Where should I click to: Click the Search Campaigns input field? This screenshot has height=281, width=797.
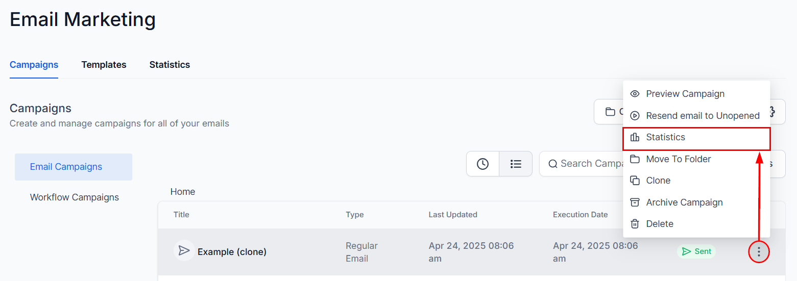(x=582, y=164)
